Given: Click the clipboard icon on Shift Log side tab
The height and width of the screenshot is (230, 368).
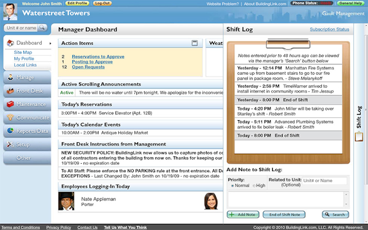Looking at the screenshot, I should (359, 137).
